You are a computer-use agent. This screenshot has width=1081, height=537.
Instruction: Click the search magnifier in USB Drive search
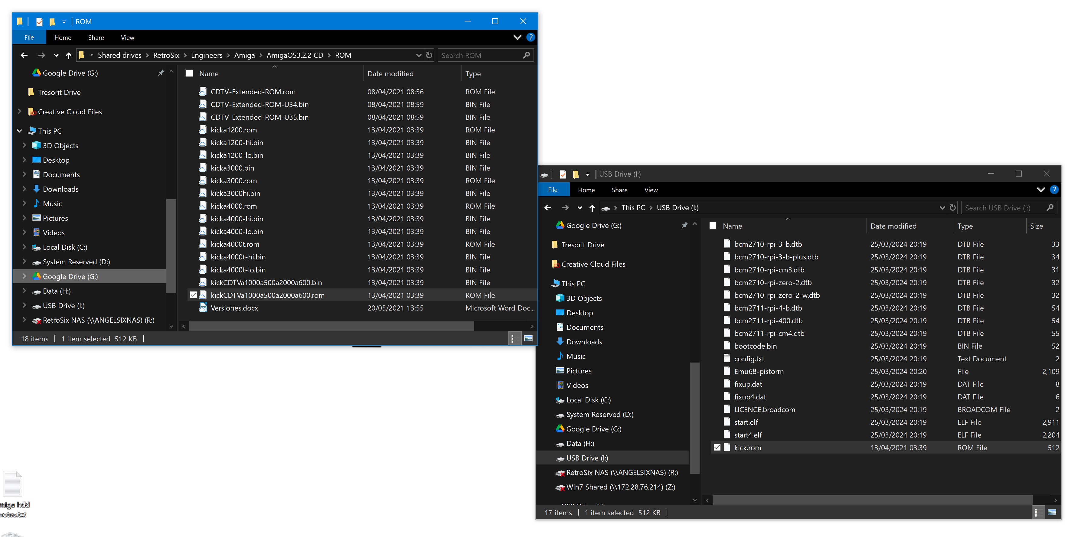(x=1050, y=208)
